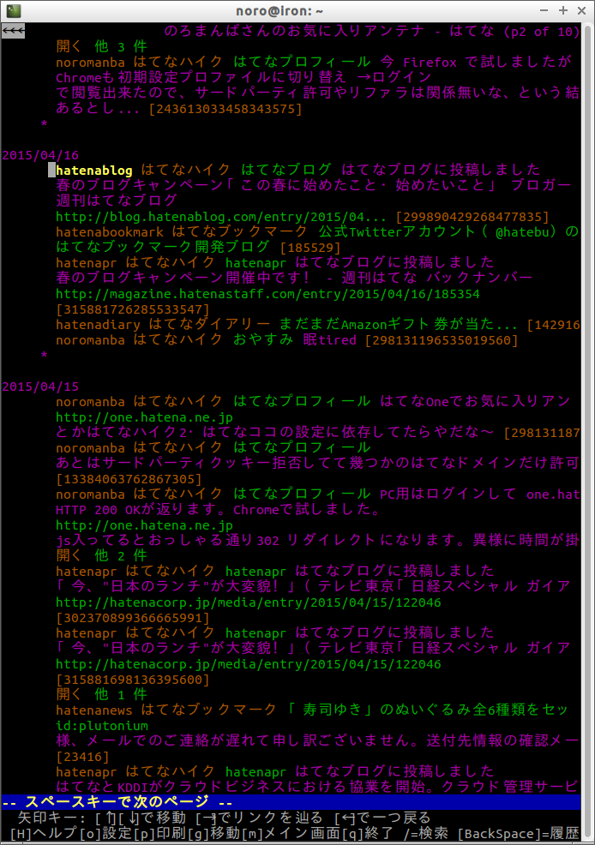This screenshot has width=595, height=845.
Task: Click entry ID [298131196535019560]
Action: point(442,340)
